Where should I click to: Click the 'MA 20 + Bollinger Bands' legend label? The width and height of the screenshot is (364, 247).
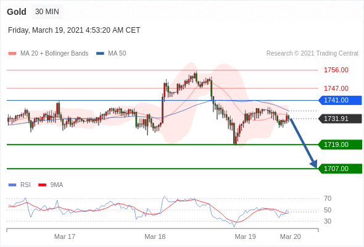[x=54, y=54]
